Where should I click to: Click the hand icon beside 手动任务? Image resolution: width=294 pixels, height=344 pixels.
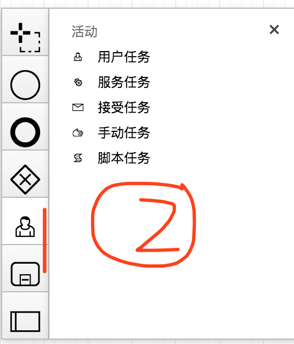78,133
